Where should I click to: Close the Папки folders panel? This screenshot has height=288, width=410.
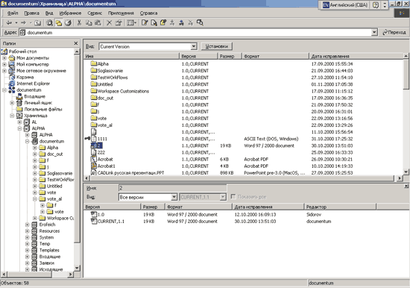tap(76, 43)
